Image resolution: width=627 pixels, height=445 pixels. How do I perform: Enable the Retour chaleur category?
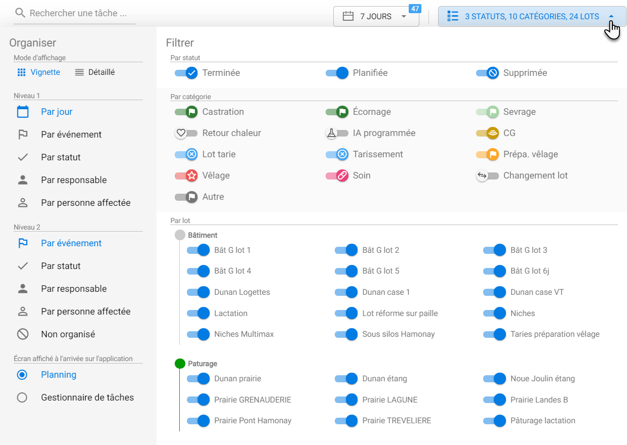pyautogui.click(x=186, y=133)
